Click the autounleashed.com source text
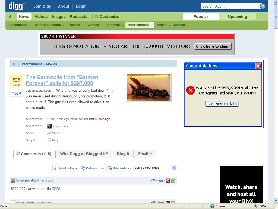The image size is (278, 209). [x=39, y=91]
